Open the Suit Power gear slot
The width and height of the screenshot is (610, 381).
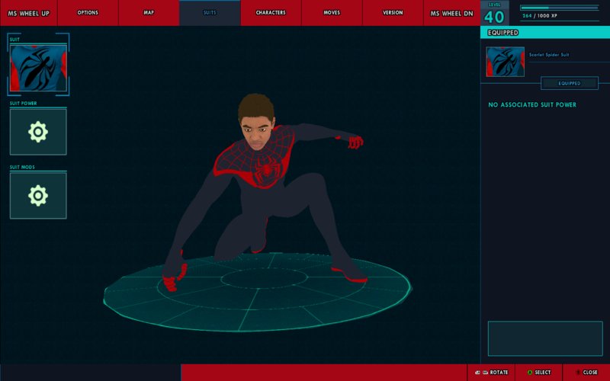[x=38, y=132]
